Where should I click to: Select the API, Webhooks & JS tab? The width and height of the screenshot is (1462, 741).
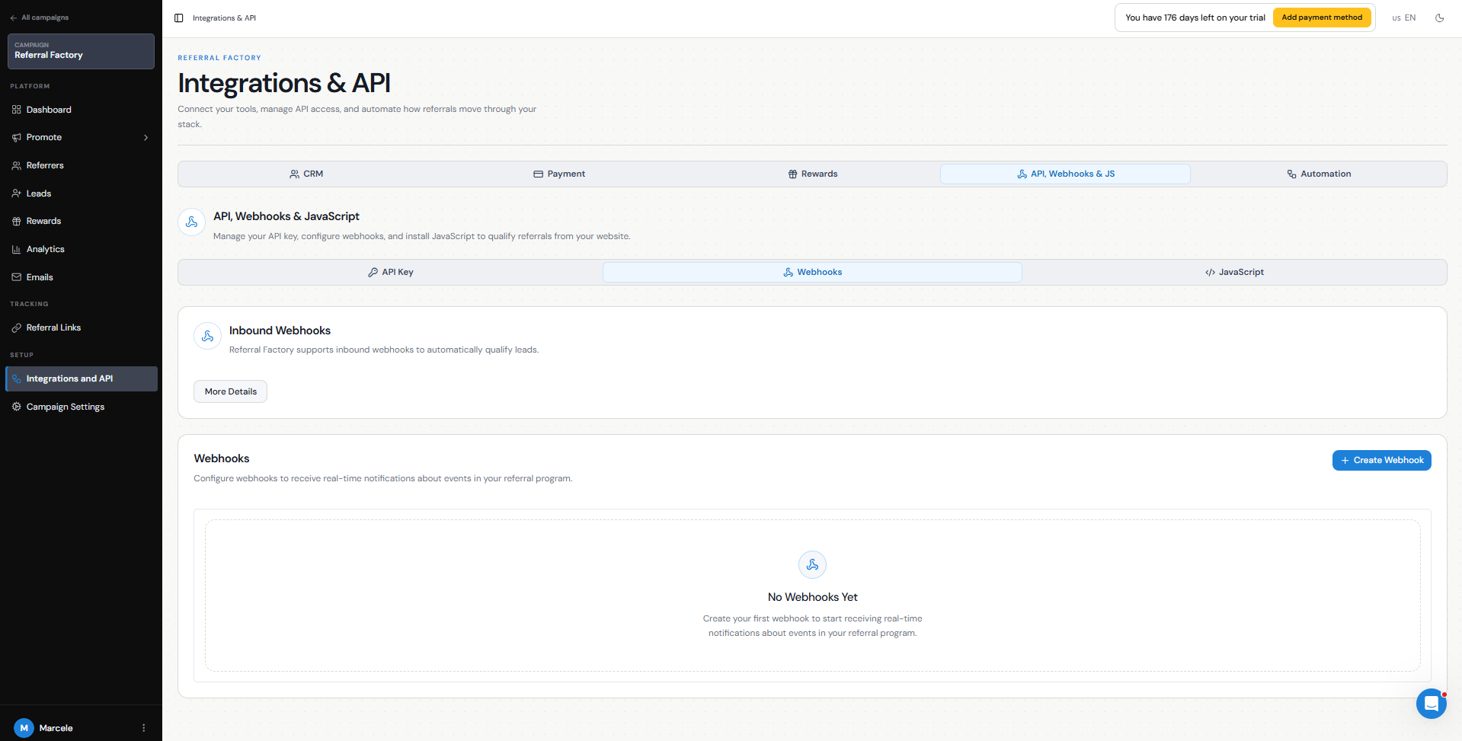pos(1065,174)
